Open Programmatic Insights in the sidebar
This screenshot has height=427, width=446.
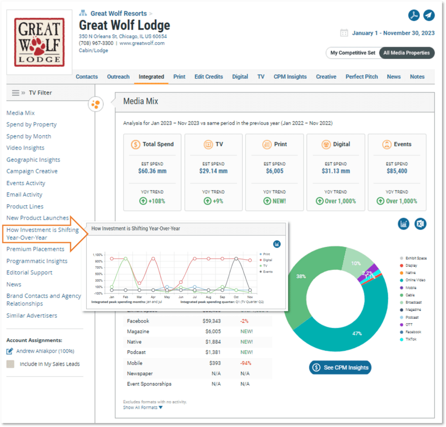pos(37,261)
